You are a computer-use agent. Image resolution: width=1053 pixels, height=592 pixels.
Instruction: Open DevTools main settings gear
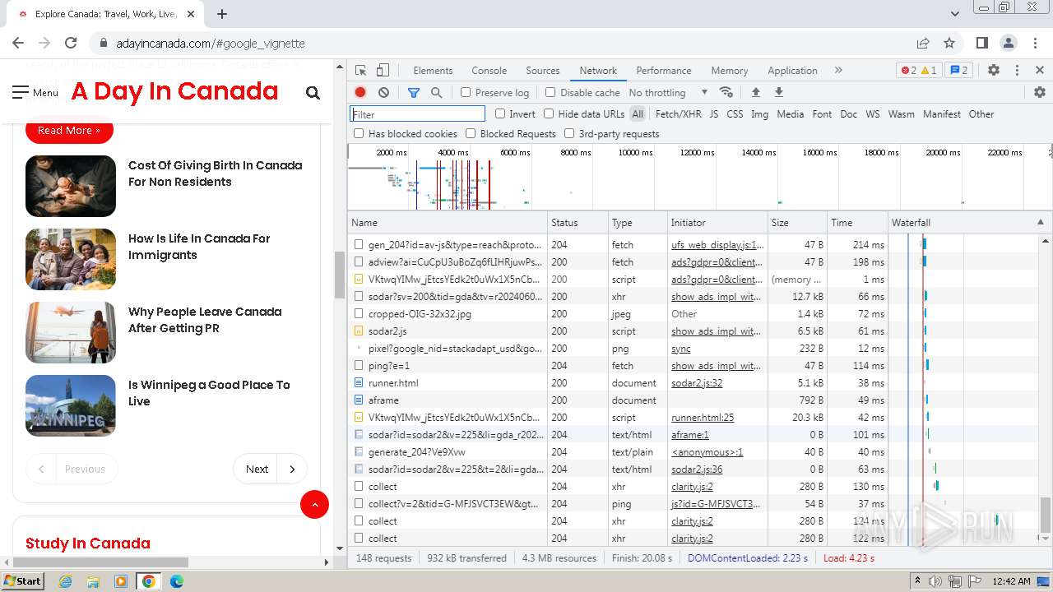point(994,71)
